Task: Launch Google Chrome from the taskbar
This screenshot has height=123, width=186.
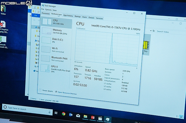Action: (64, 114)
